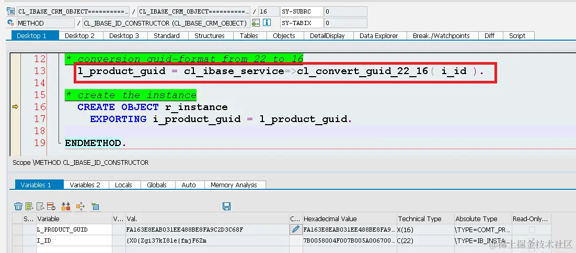This screenshot has width=576, height=253.
Task: Click the blue information icon
Action: coord(267,23)
